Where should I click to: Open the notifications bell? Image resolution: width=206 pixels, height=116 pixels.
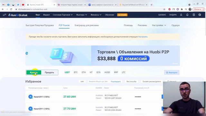coord(187,15)
